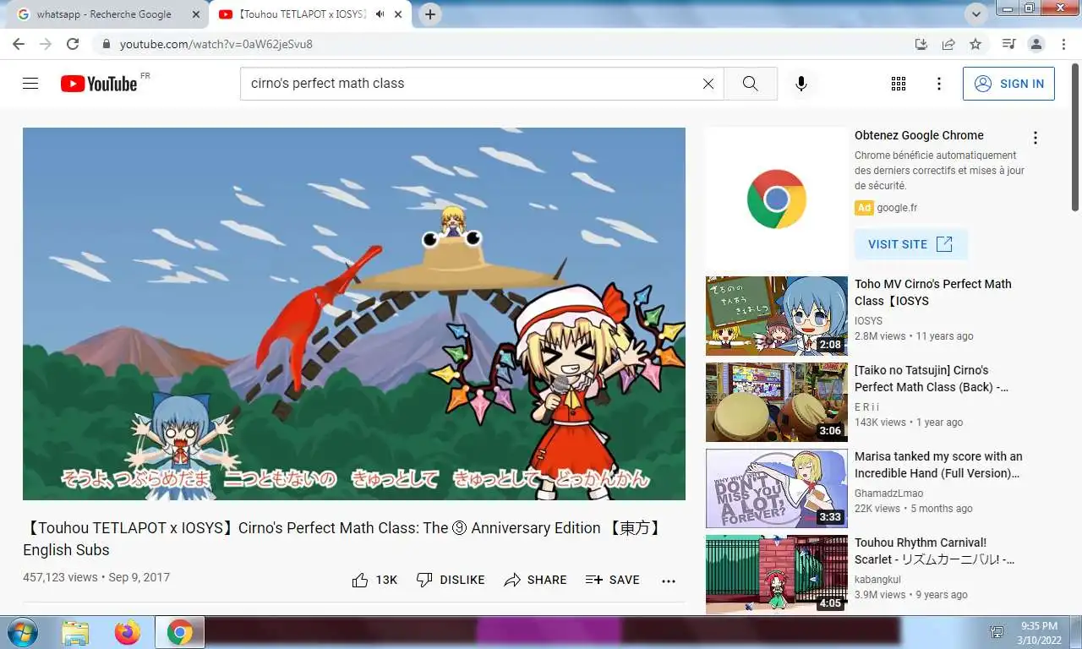The image size is (1082, 649).
Task: Go forward in the browser
Action: (x=46, y=44)
